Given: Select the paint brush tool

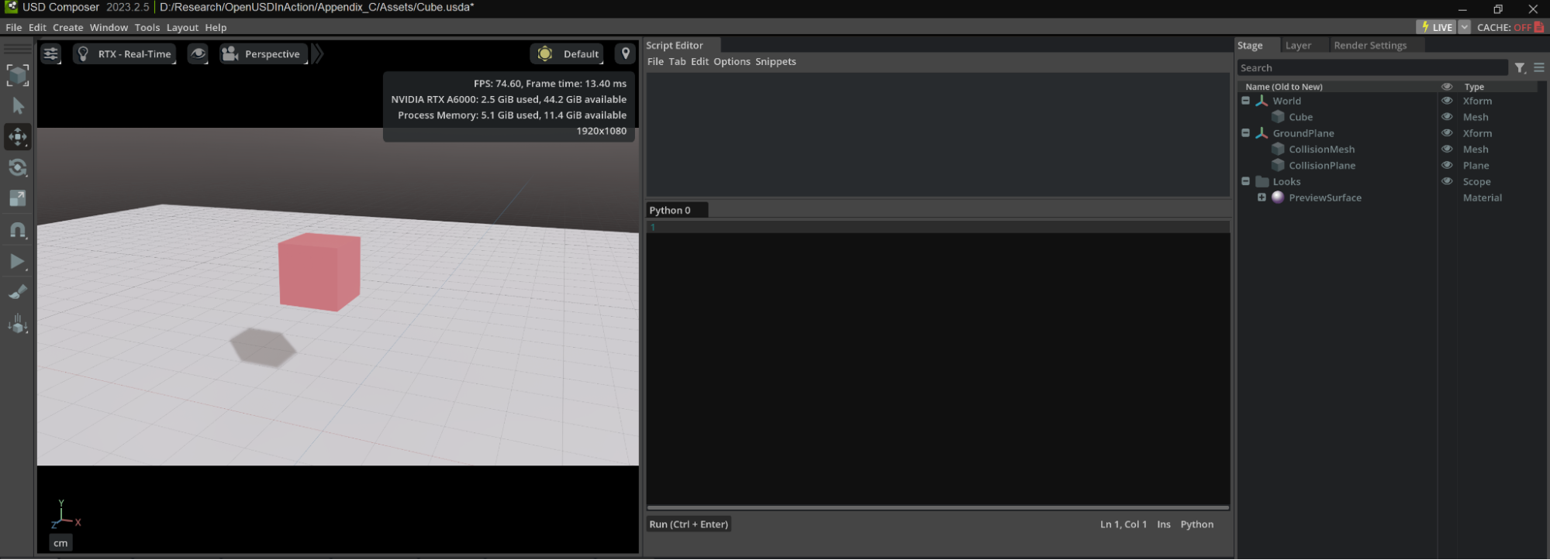Looking at the screenshot, I should [x=18, y=293].
